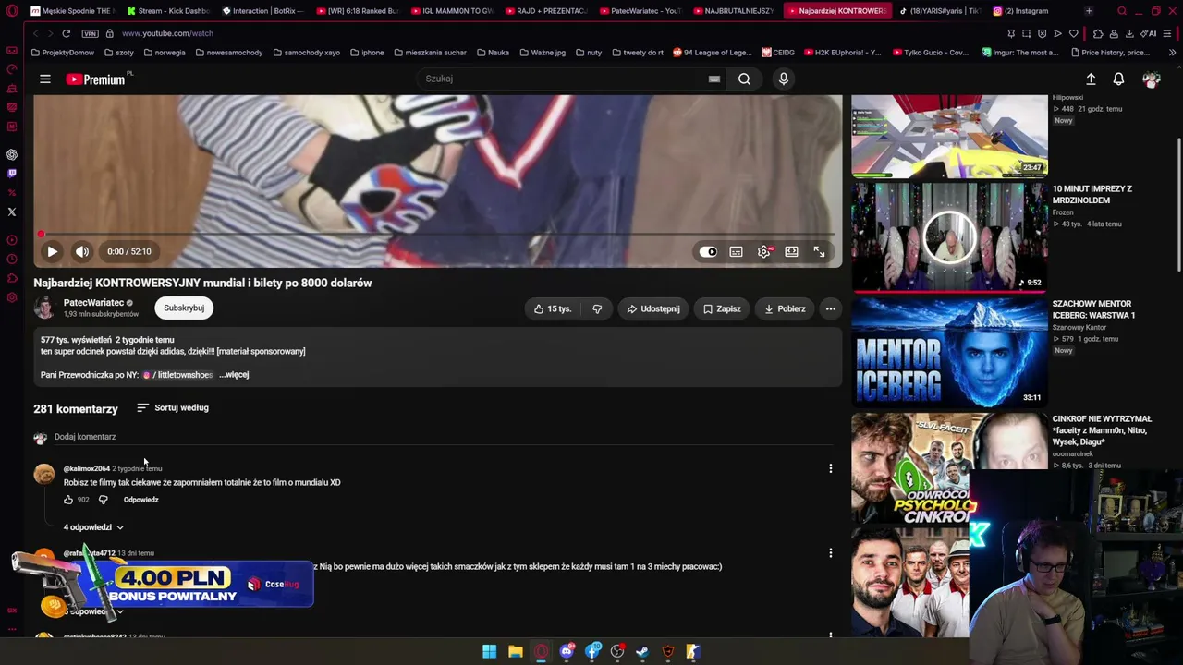
Task: Switch to the Stream - Kick Dashboard tab
Action: [168, 11]
